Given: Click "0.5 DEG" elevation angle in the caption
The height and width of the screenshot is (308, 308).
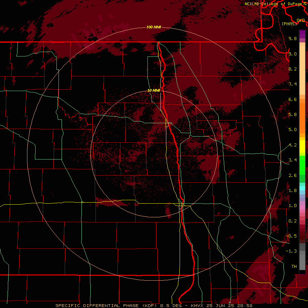Looking at the screenshot, I should (171, 306).
